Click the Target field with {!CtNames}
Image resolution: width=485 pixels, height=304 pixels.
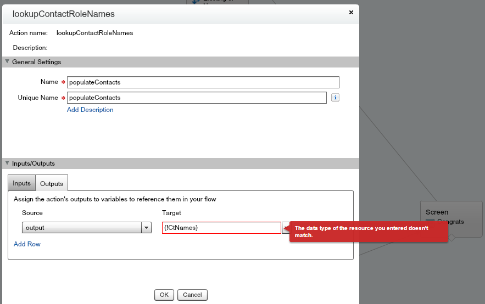[x=221, y=228]
